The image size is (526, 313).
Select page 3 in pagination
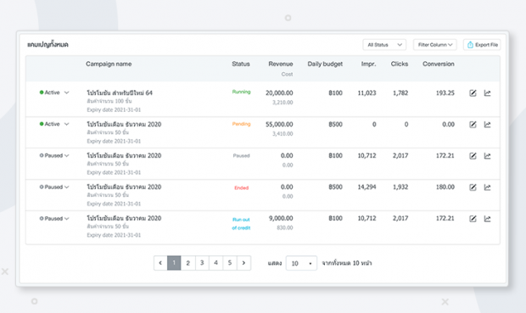(202, 263)
